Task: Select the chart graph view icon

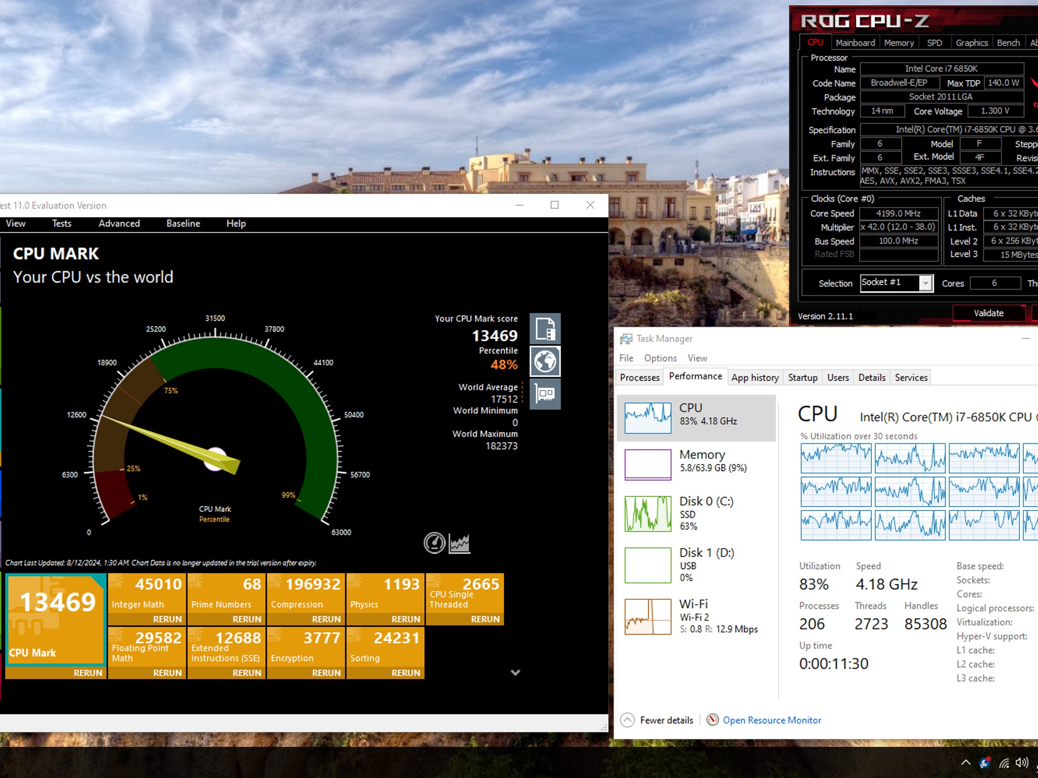Action: click(460, 543)
